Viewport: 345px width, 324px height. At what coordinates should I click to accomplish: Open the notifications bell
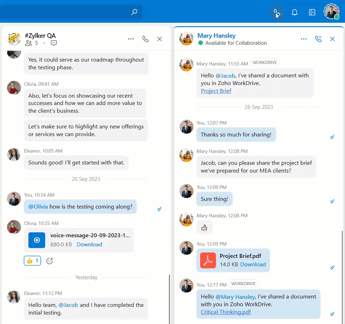(294, 12)
